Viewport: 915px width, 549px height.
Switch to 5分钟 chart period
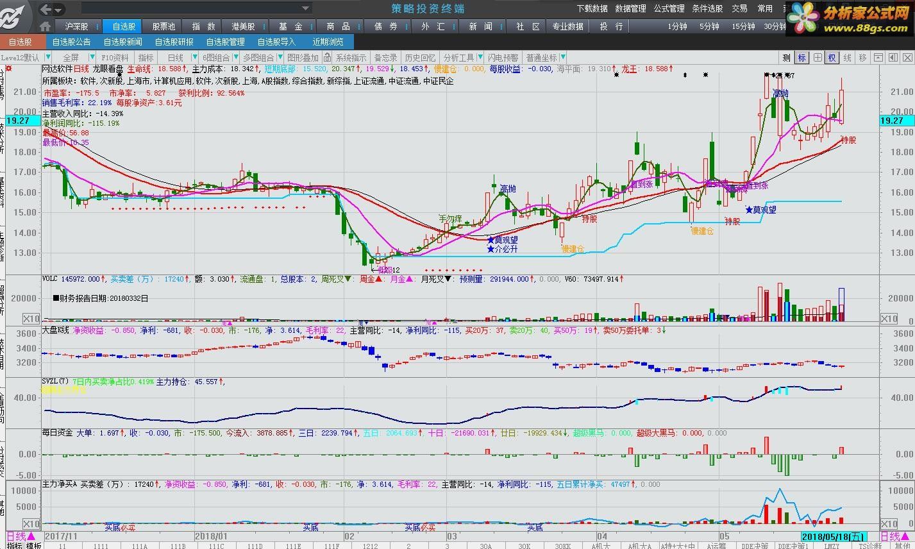pos(709,26)
